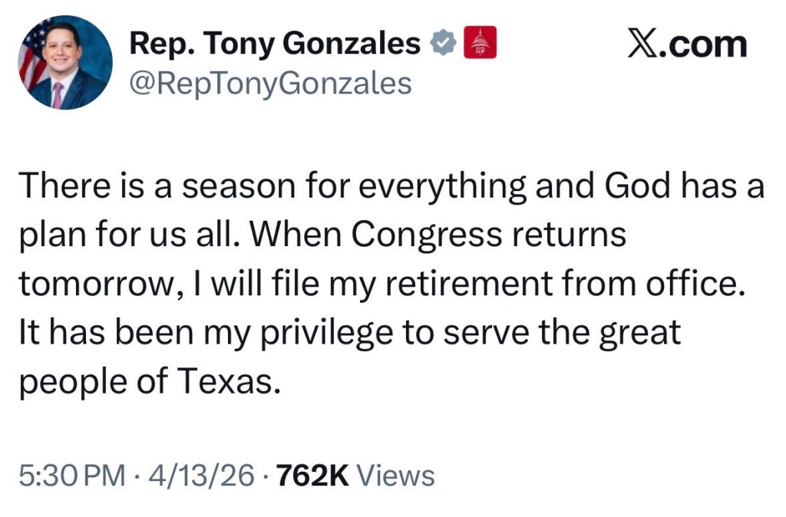Open the @RepTonyGonzales handle link

click(x=270, y=83)
